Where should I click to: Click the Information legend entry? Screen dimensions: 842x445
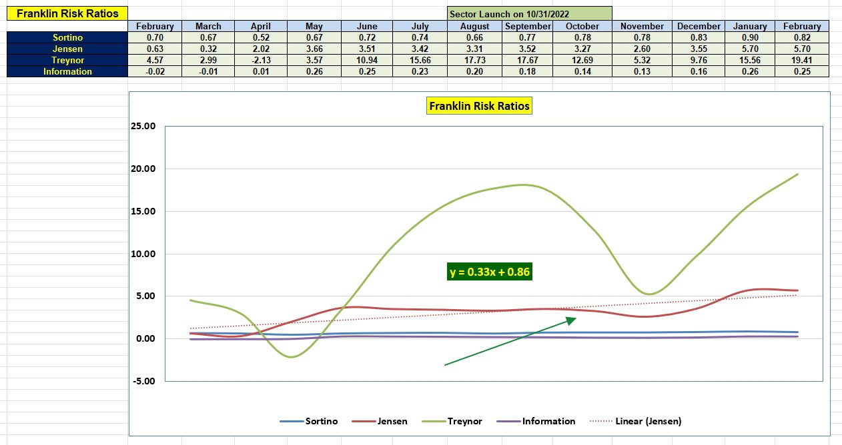551,421
